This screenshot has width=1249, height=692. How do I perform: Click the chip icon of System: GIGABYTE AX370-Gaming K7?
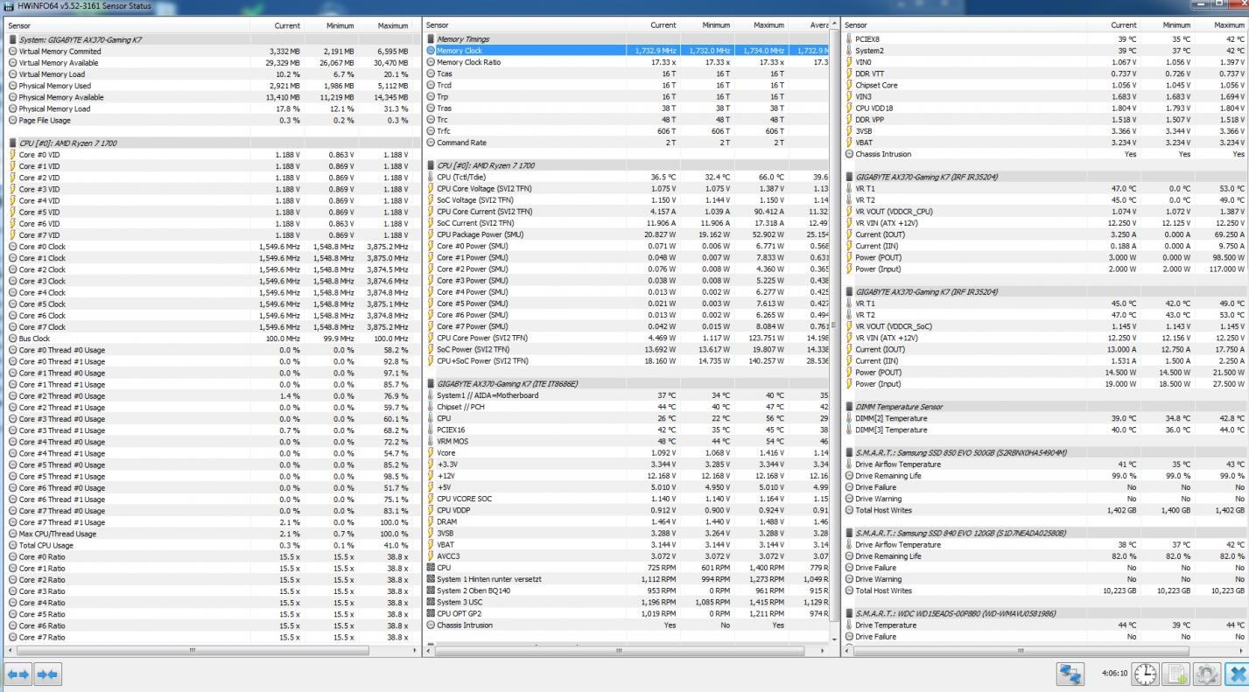(12, 39)
